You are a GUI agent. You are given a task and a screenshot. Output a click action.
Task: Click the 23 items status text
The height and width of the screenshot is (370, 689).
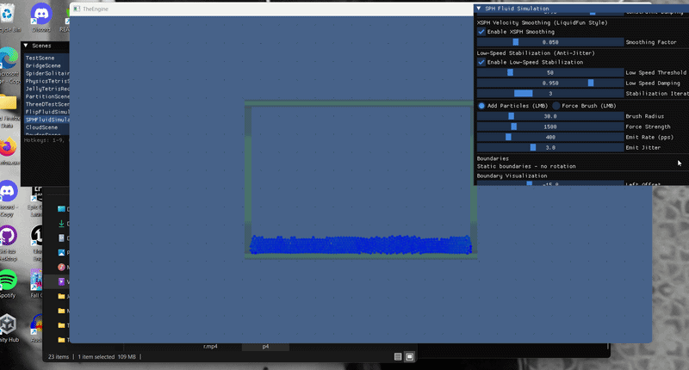point(59,357)
